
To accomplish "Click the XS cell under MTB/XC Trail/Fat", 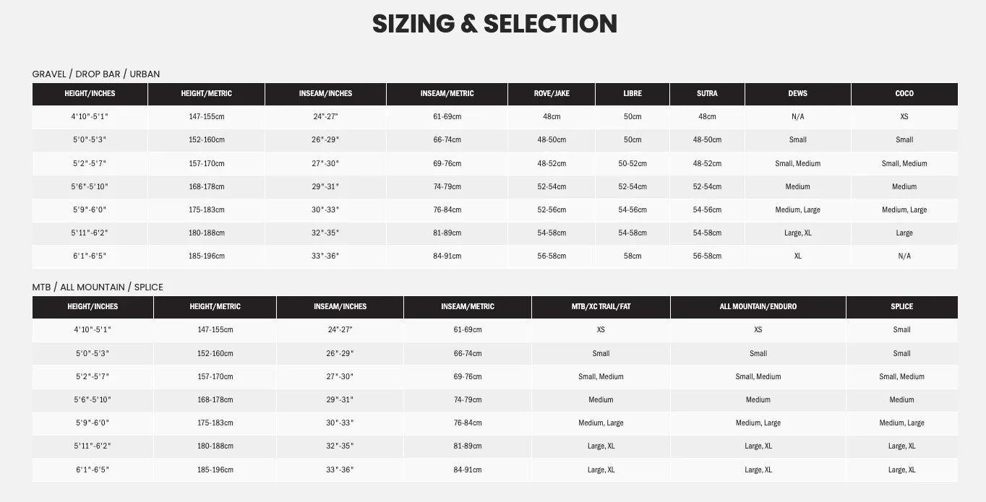I will pyautogui.click(x=601, y=329).
